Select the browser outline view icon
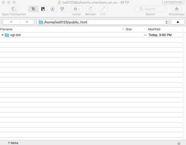The height and width of the screenshot is (145, 186). click(x=33, y=9)
